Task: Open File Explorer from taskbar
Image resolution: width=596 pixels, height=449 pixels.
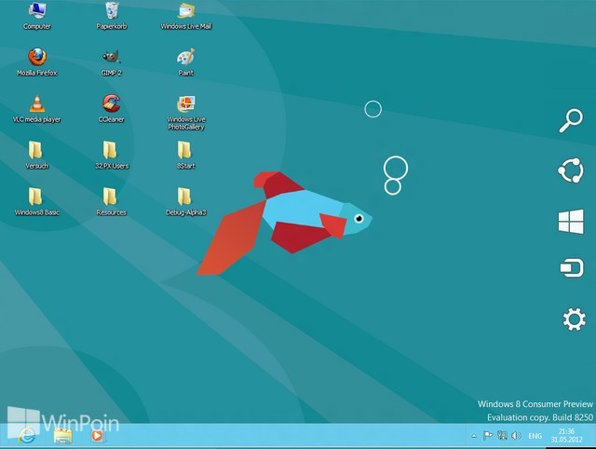Action: 62,436
